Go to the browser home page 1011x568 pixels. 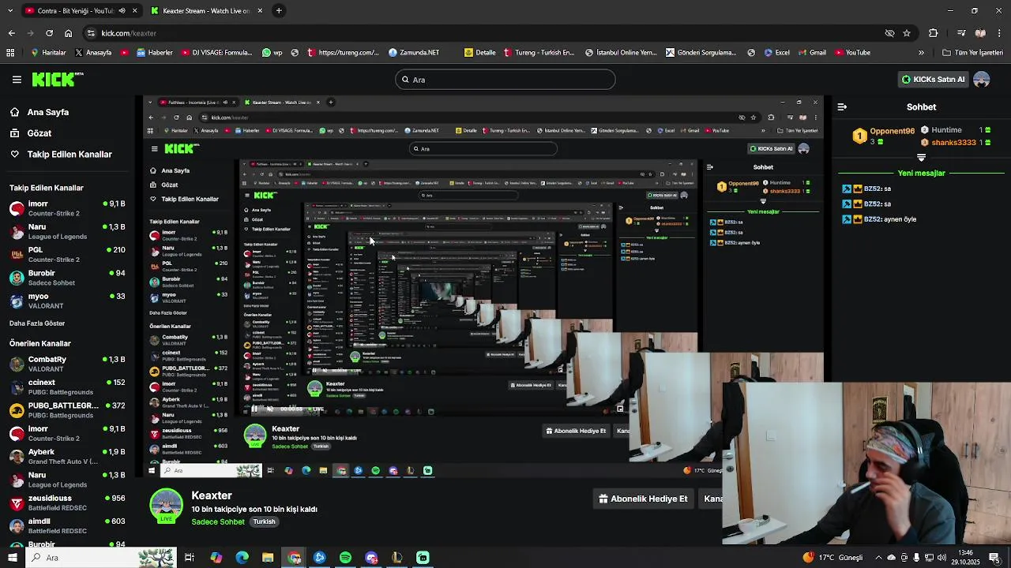(x=68, y=33)
